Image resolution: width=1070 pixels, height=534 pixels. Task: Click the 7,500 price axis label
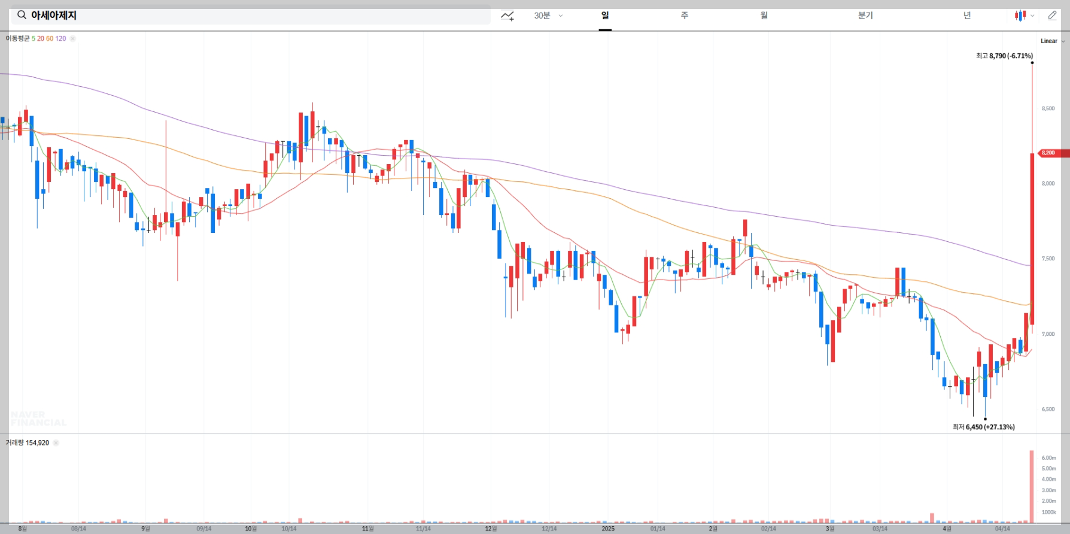click(1048, 259)
